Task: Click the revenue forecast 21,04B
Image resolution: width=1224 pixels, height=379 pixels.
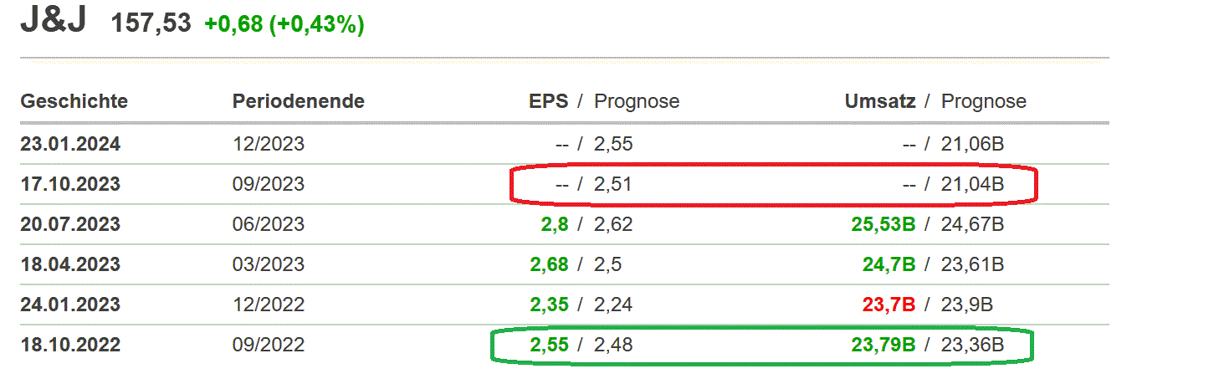Action: 972,184
